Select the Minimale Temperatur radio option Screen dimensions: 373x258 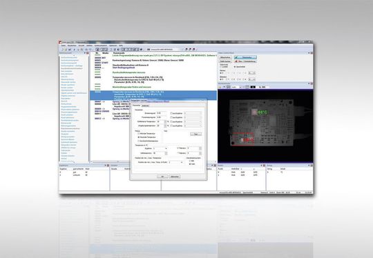(x=146, y=134)
